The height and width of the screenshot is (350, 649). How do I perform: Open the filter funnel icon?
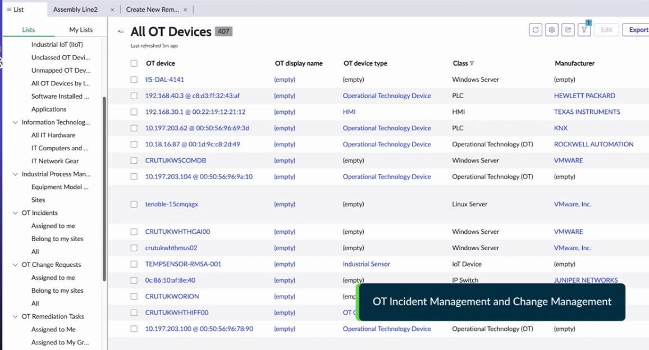[584, 30]
